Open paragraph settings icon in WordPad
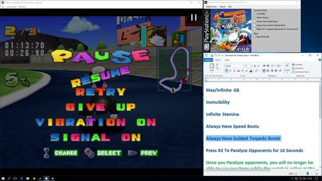The image size is (322, 181). click(x=280, y=71)
